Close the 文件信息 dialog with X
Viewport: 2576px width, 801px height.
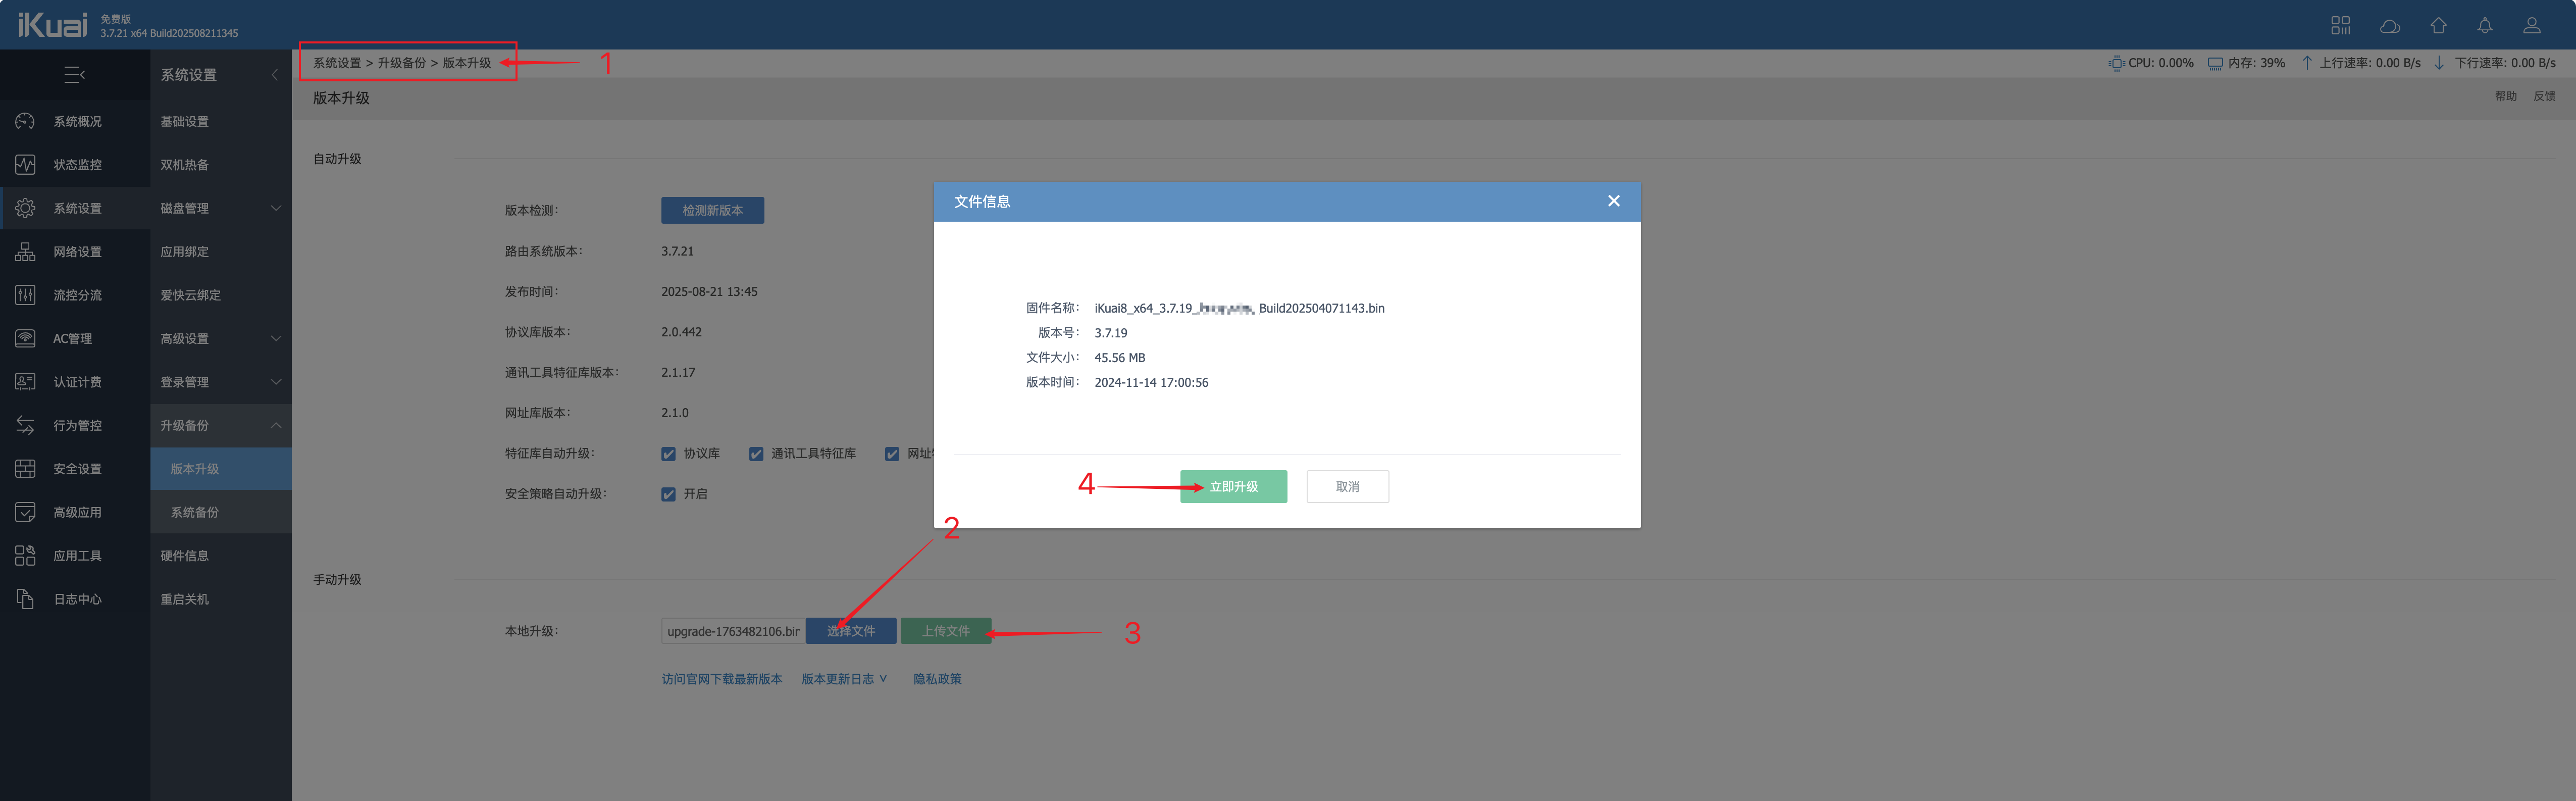1613,201
